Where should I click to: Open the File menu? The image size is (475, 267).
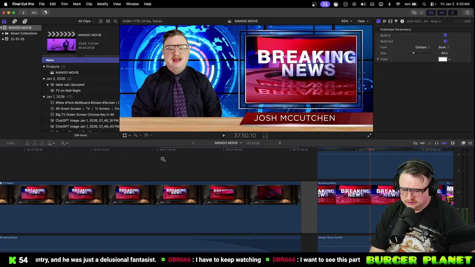42,4
